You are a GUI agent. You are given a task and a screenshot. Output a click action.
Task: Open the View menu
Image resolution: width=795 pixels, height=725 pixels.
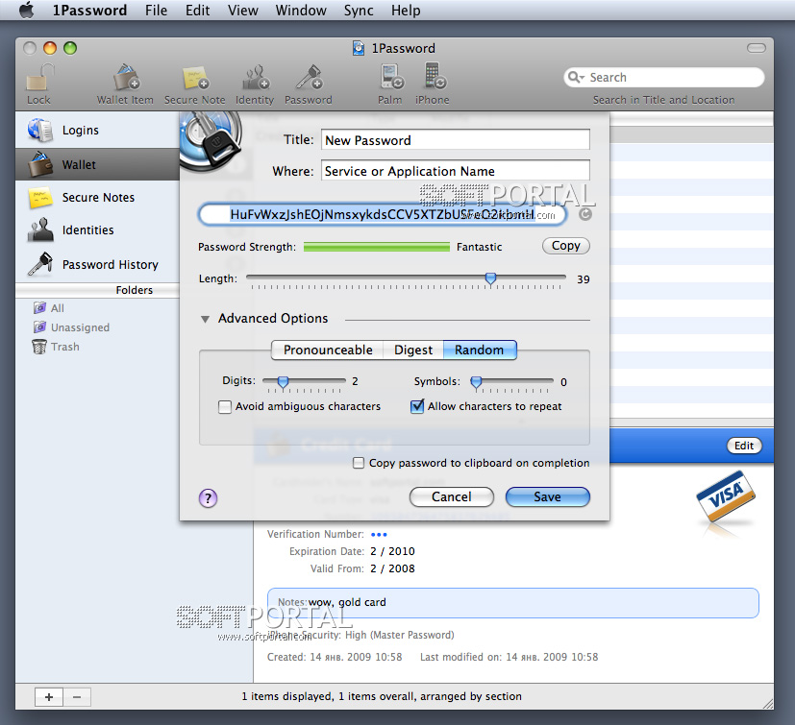click(x=243, y=11)
